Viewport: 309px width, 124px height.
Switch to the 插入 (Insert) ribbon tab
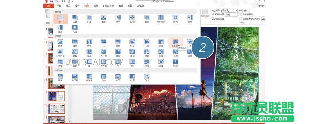(x=68, y=6)
